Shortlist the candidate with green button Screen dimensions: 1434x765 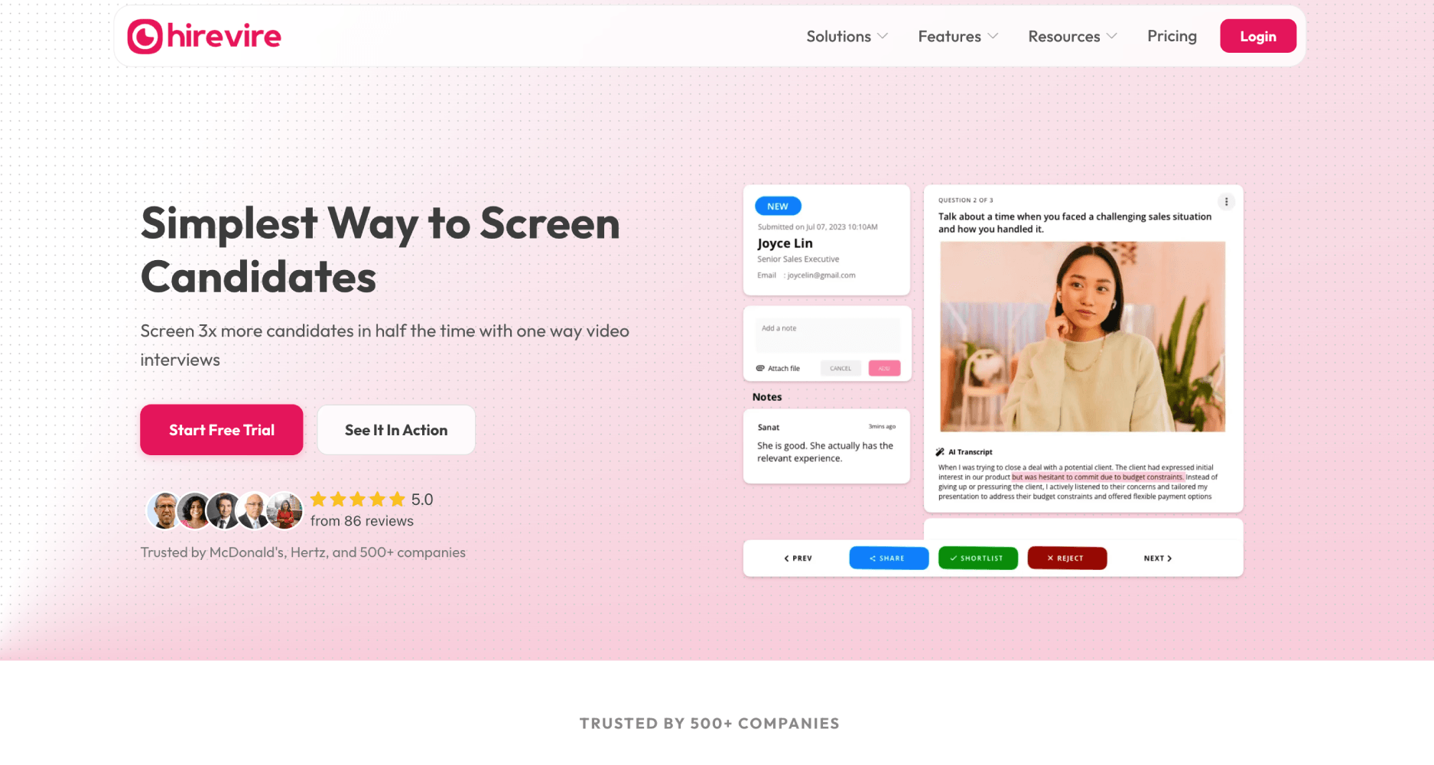(x=977, y=558)
